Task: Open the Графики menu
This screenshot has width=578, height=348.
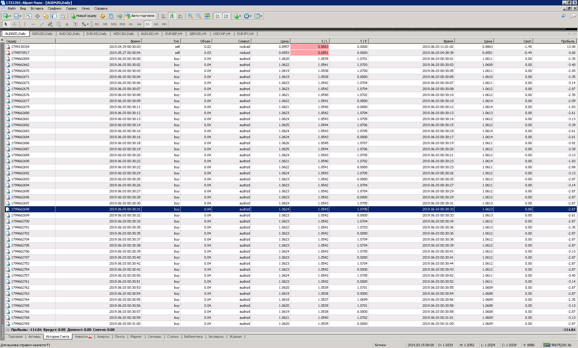Action: (54, 8)
